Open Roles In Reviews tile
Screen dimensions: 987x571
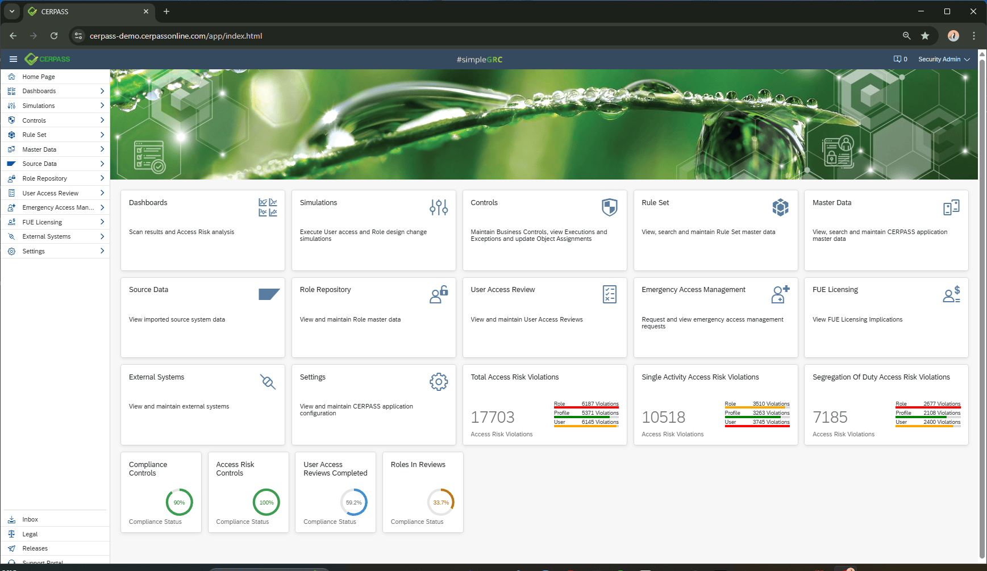pyautogui.click(x=423, y=492)
